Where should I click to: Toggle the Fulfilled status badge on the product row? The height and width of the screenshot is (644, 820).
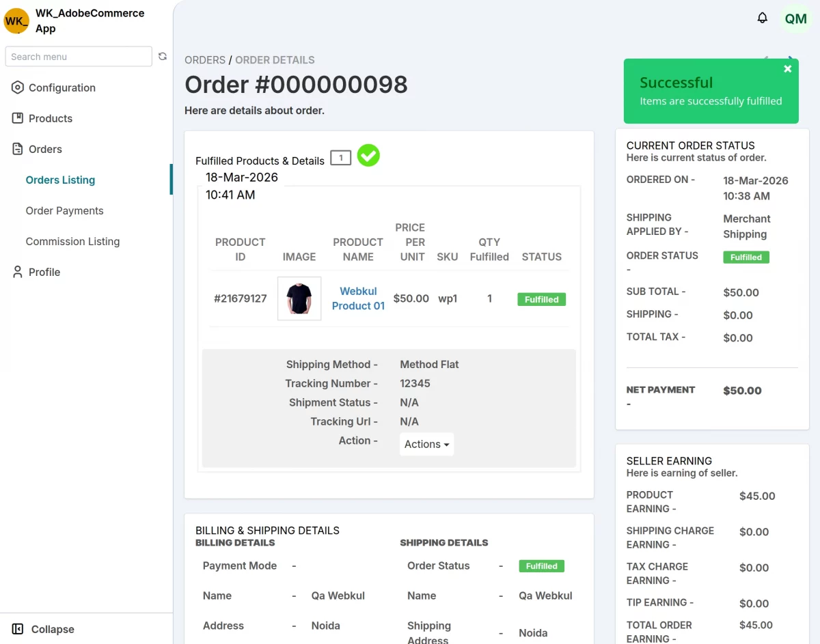pos(541,299)
